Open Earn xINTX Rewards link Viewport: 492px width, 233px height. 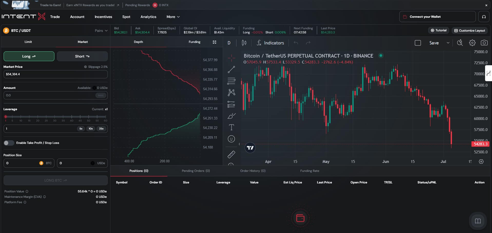click(93, 5)
